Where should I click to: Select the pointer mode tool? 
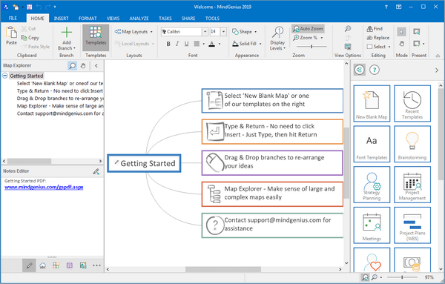tap(401, 32)
